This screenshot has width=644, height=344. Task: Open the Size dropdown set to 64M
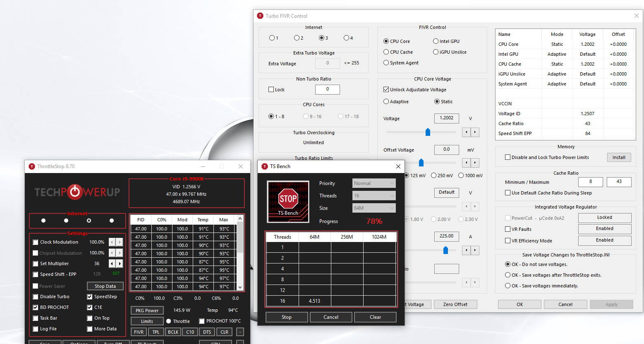tap(374, 208)
